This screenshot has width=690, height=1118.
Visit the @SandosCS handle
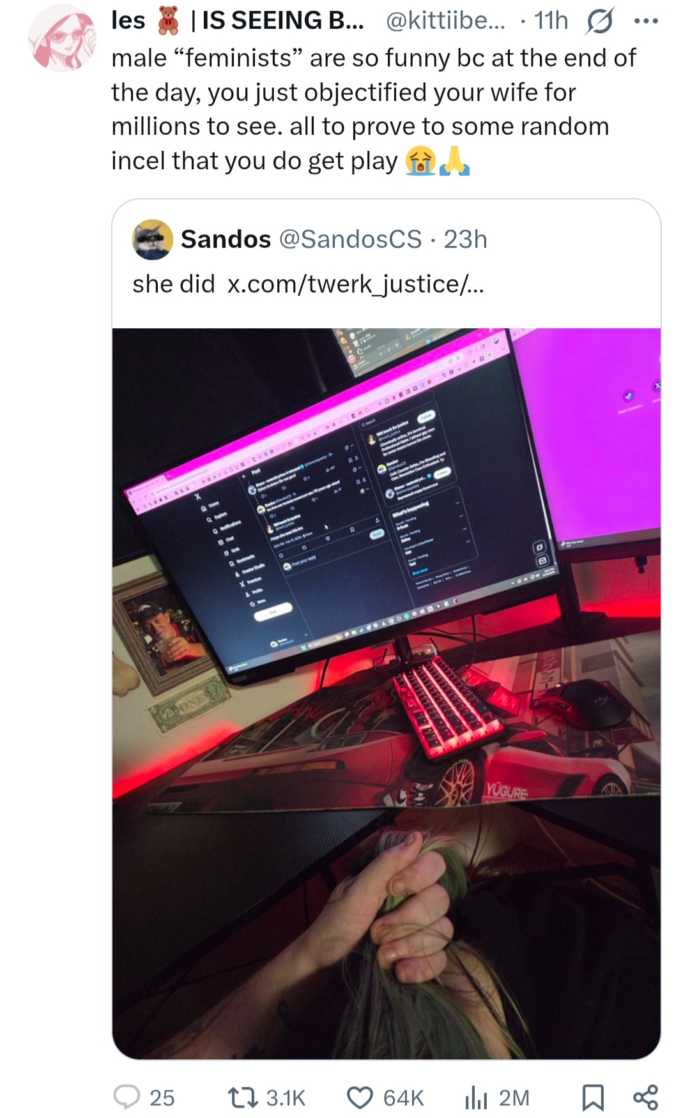pos(351,239)
